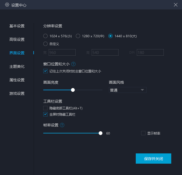Click the help icon beside 窗口位置和大小
182x175 pixels.
[x=74, y=64]
